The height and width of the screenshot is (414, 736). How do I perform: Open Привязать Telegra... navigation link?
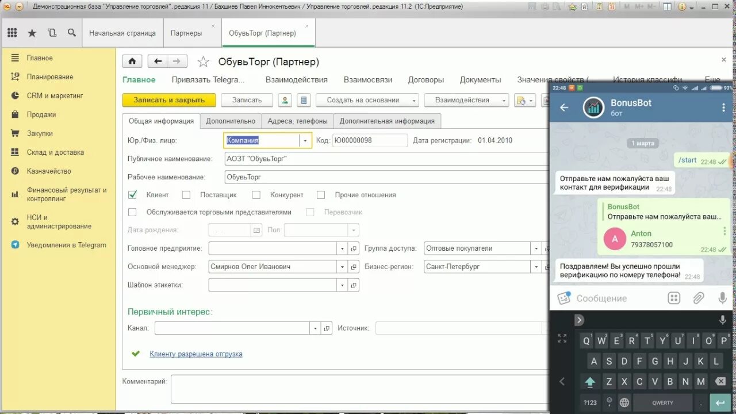coord(208,80)
